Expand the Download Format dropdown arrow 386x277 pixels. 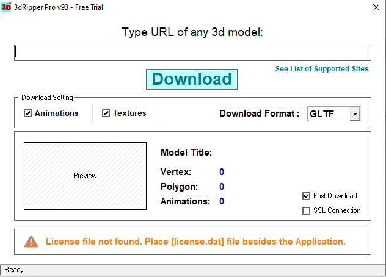pos(355,113)
